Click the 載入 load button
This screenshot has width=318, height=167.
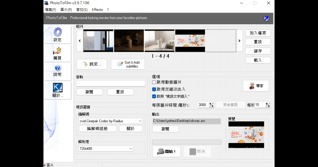tap(258, 60)
